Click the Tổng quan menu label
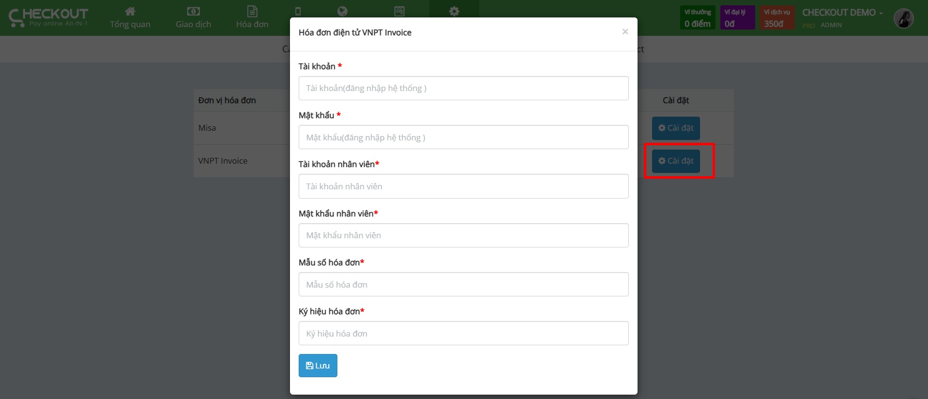The height and width of the screenshot is (399, 928). pyautogui.click(x=130, y=24)
